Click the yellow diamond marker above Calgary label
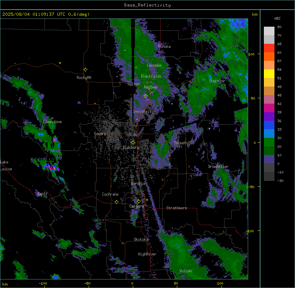Viewport: 295px width, 288px height. point(139,201)
